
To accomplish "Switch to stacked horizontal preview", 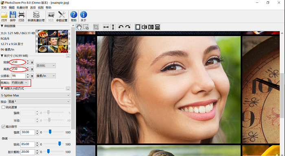I will (158, 27).
